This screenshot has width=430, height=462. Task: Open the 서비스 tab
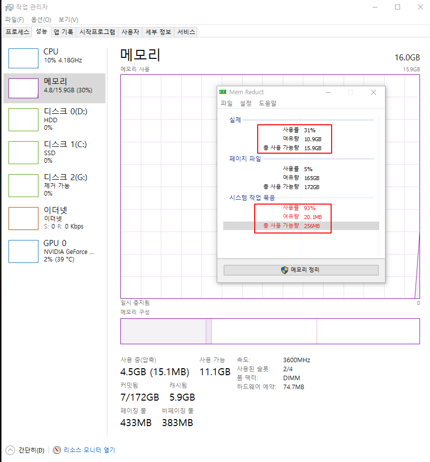coord(186,32)
